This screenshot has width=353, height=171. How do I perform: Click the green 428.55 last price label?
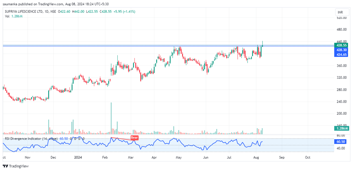[x=342, y=45]
